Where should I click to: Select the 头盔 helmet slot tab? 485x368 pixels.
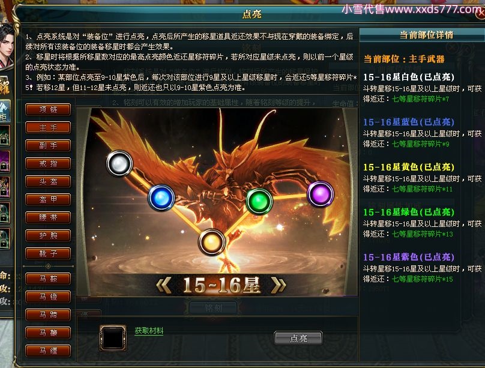tap(48, 181)
